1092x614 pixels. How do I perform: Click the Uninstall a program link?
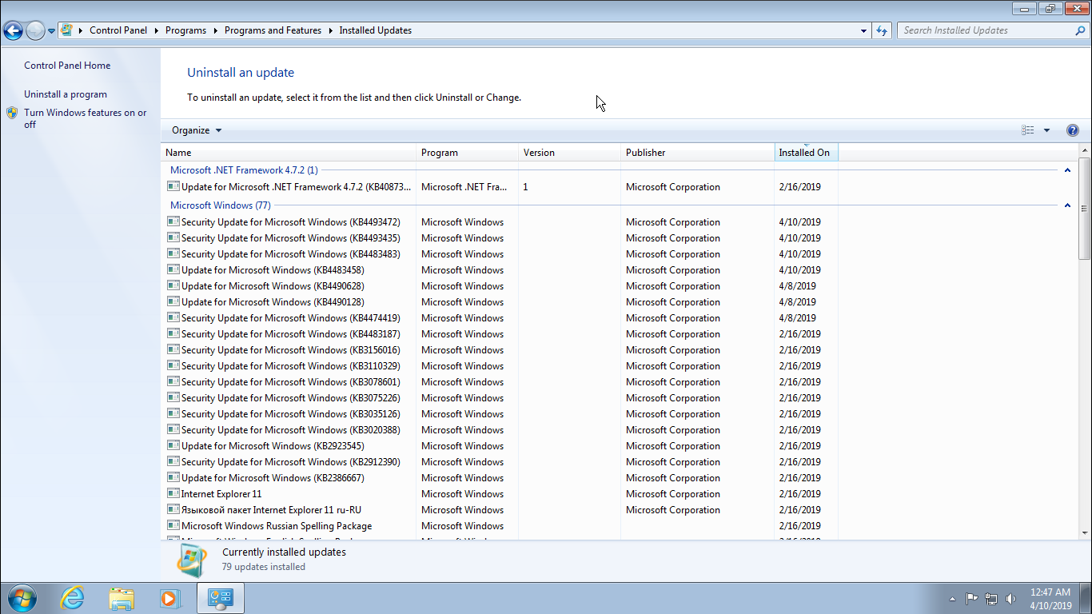[66, 94]
